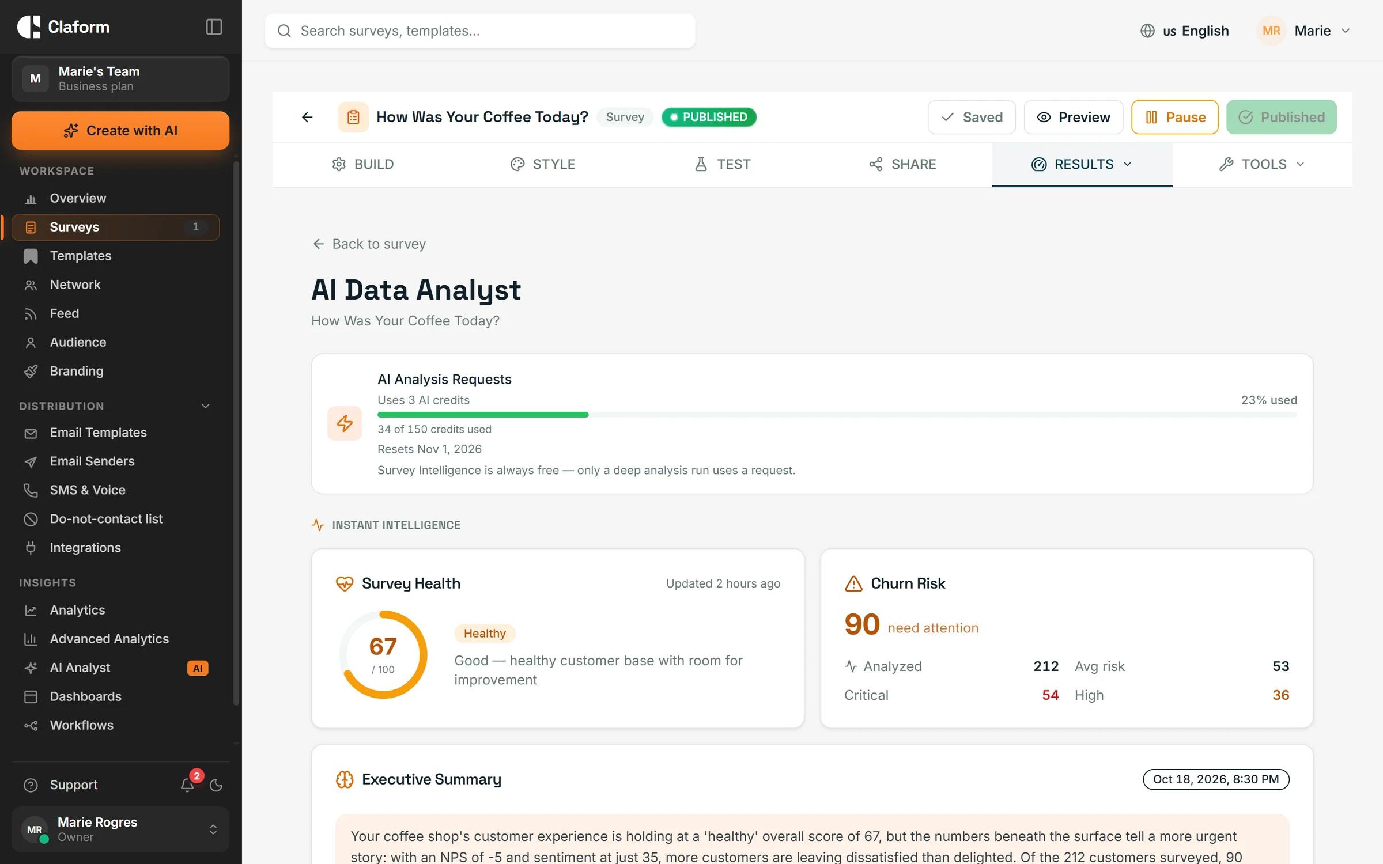The image size is (1383, 864).
Task: Open Integrations page
Action: [115, 548]
